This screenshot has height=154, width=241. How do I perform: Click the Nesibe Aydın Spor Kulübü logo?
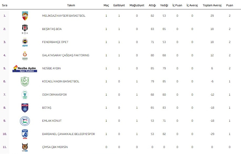[25, 69]
